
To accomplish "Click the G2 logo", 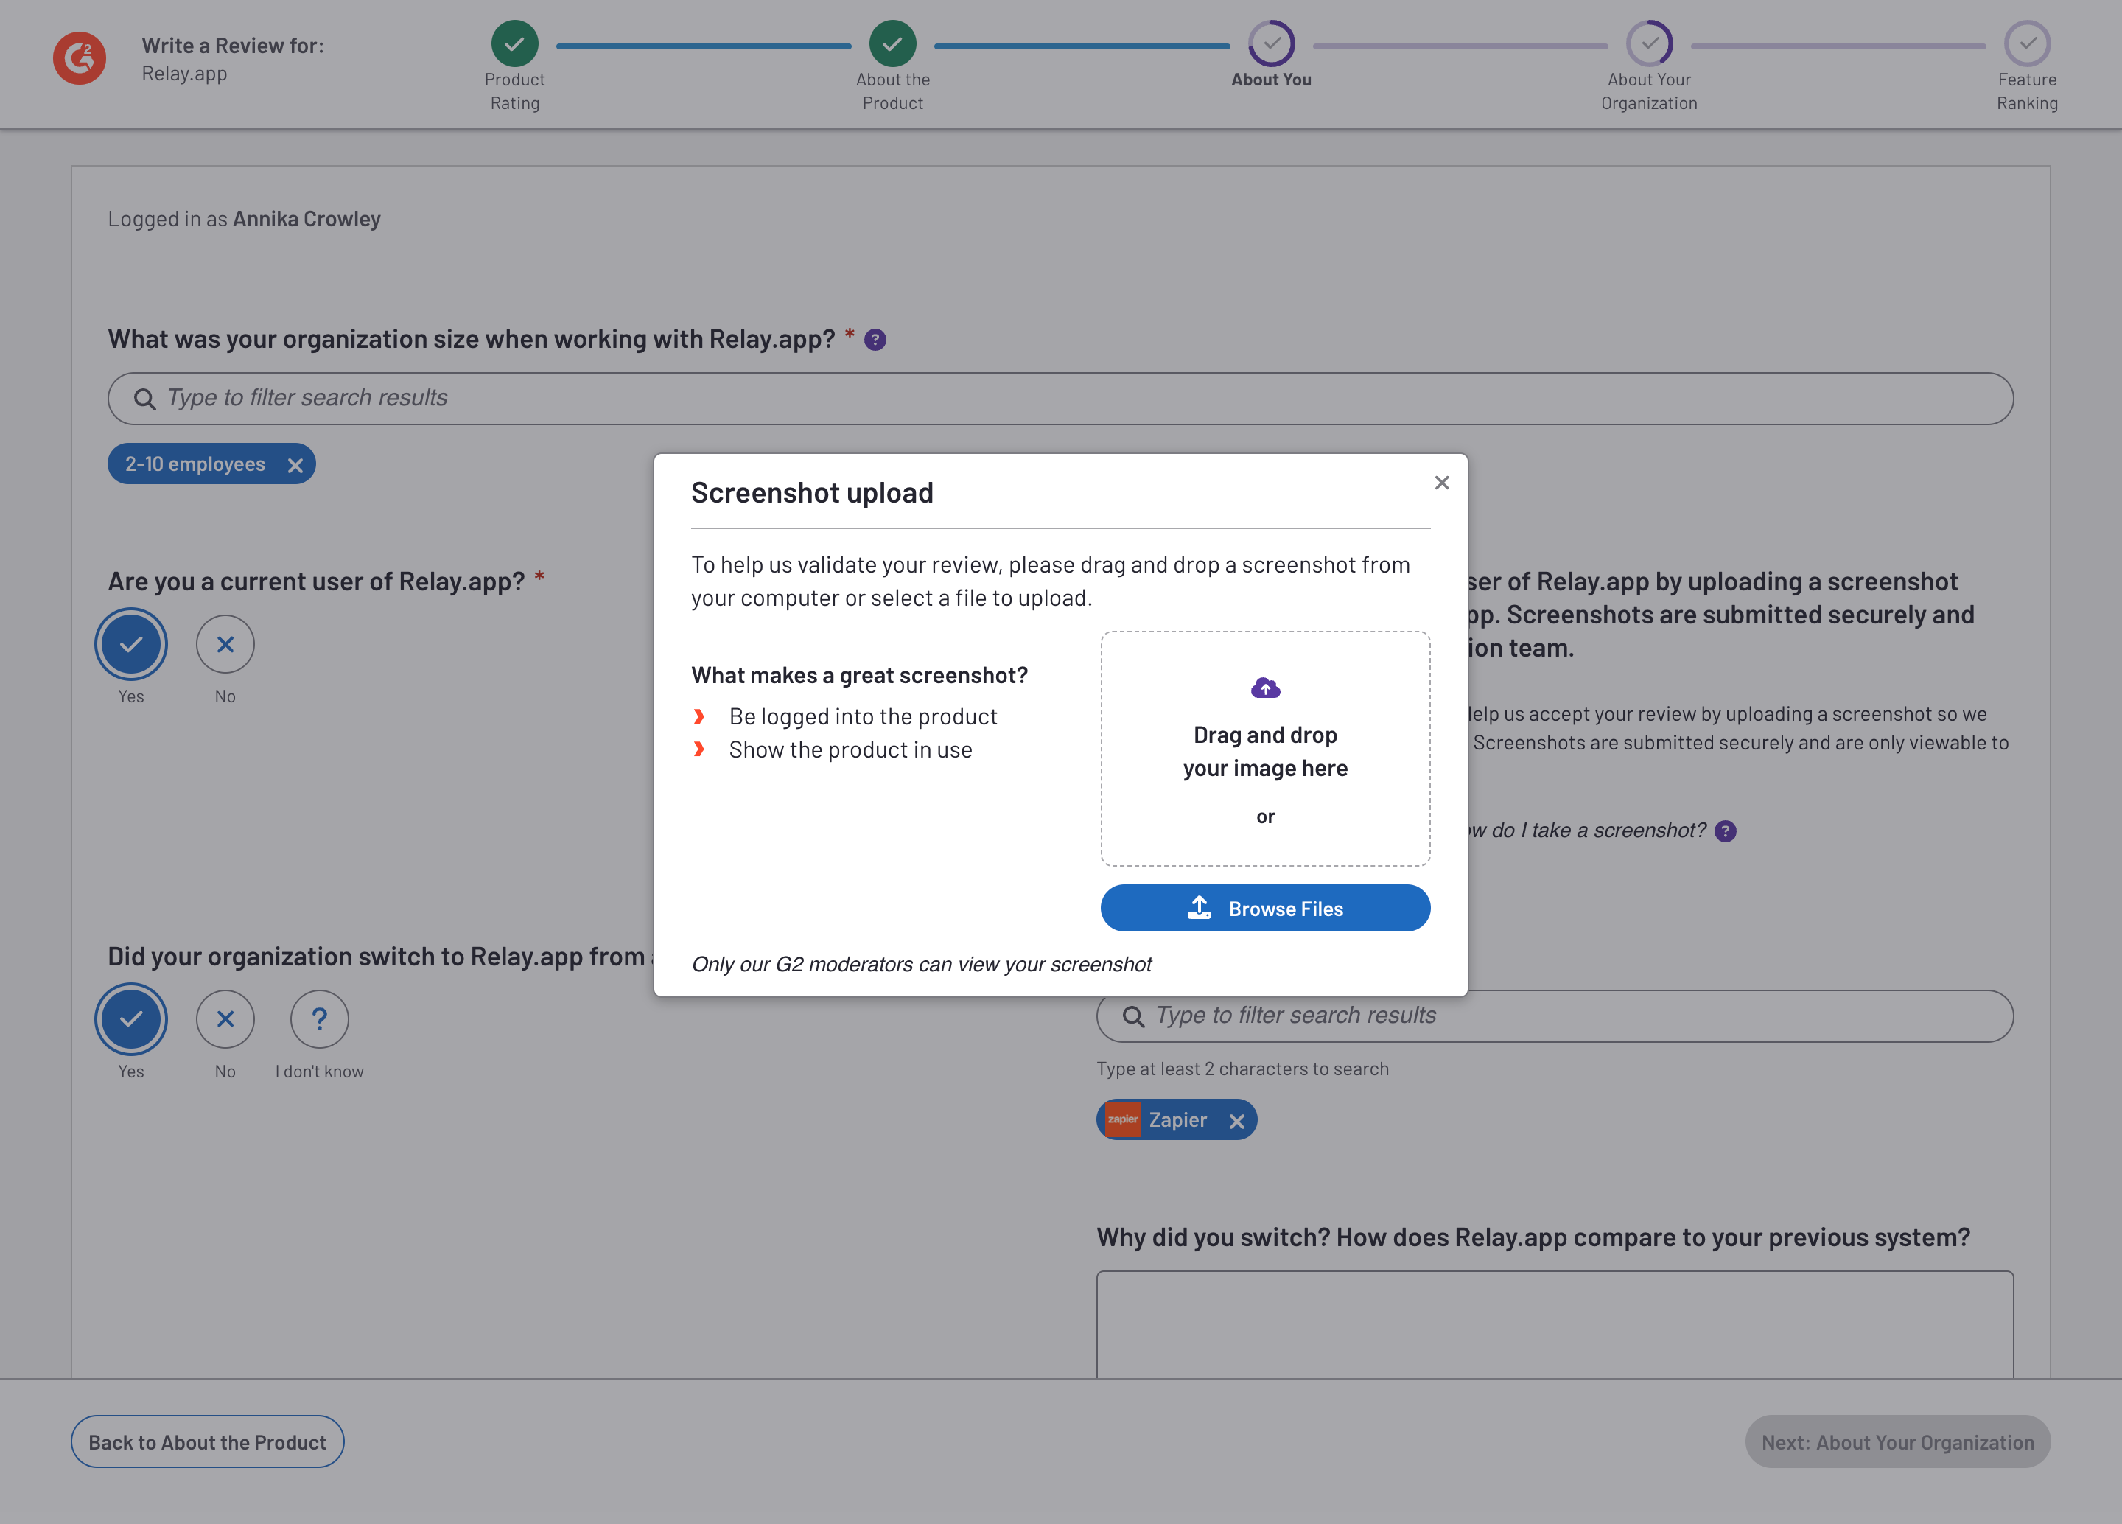I will pos(80,58).
